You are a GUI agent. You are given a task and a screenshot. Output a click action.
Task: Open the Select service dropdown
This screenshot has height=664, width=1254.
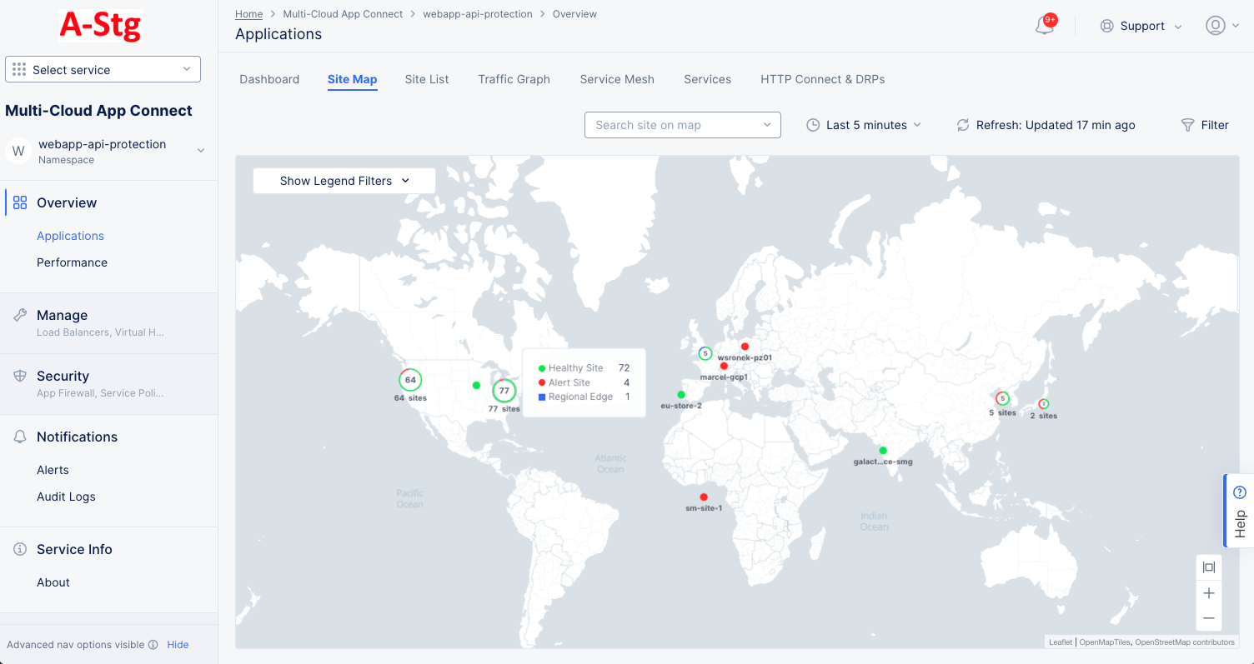click(102, 68)
